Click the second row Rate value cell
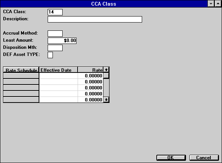The height and width of the screenshot is (163, 222). click(90, 82)
